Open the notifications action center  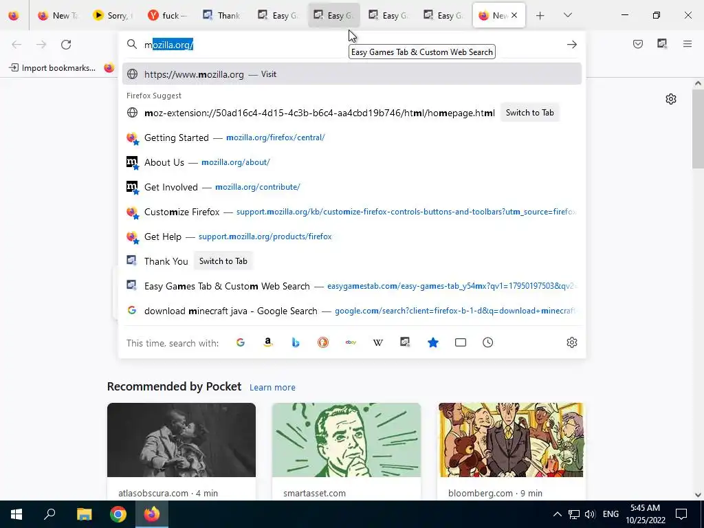681,514
